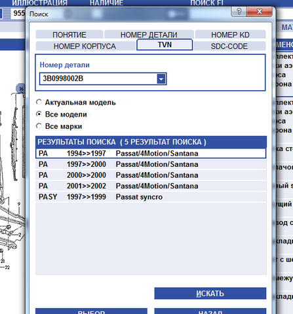Select result PA 1994>>1997 Passat row

(151, 153)
